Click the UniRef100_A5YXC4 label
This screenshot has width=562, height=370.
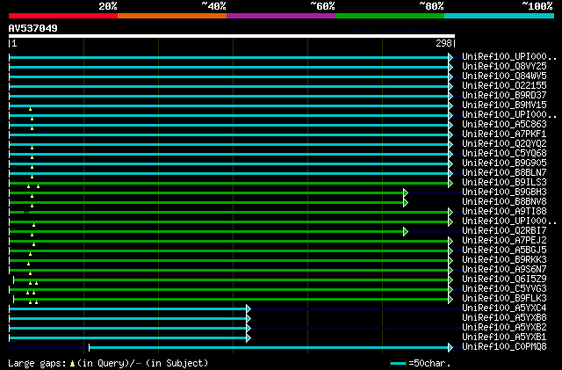coord(504,308)
